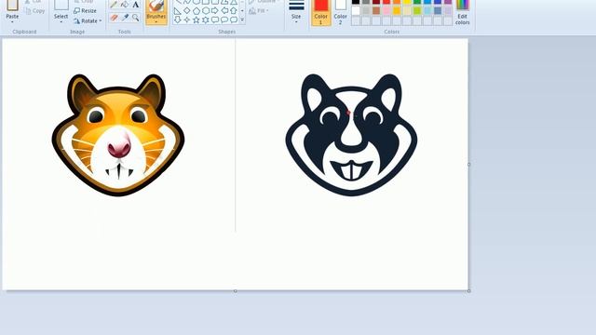This screenshot has height=335, width=596.
Task: Pick the light turquoise palette swatch
Action: (x=427, y=10)
